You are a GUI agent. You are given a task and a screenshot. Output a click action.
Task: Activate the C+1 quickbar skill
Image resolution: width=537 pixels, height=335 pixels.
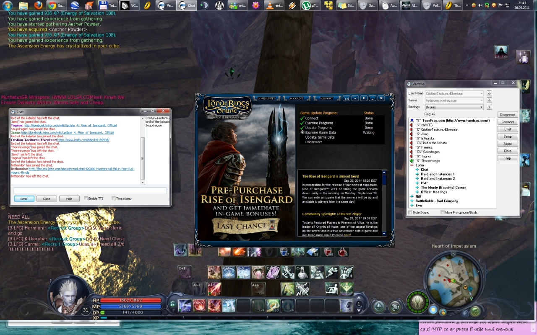185,272
